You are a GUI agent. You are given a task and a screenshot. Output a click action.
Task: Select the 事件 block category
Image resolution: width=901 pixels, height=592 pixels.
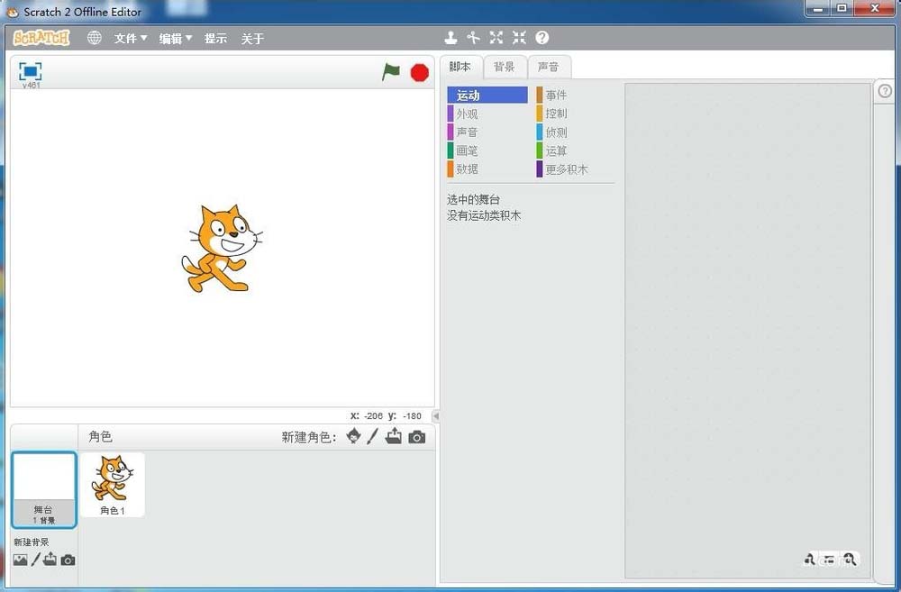[576, 95]
